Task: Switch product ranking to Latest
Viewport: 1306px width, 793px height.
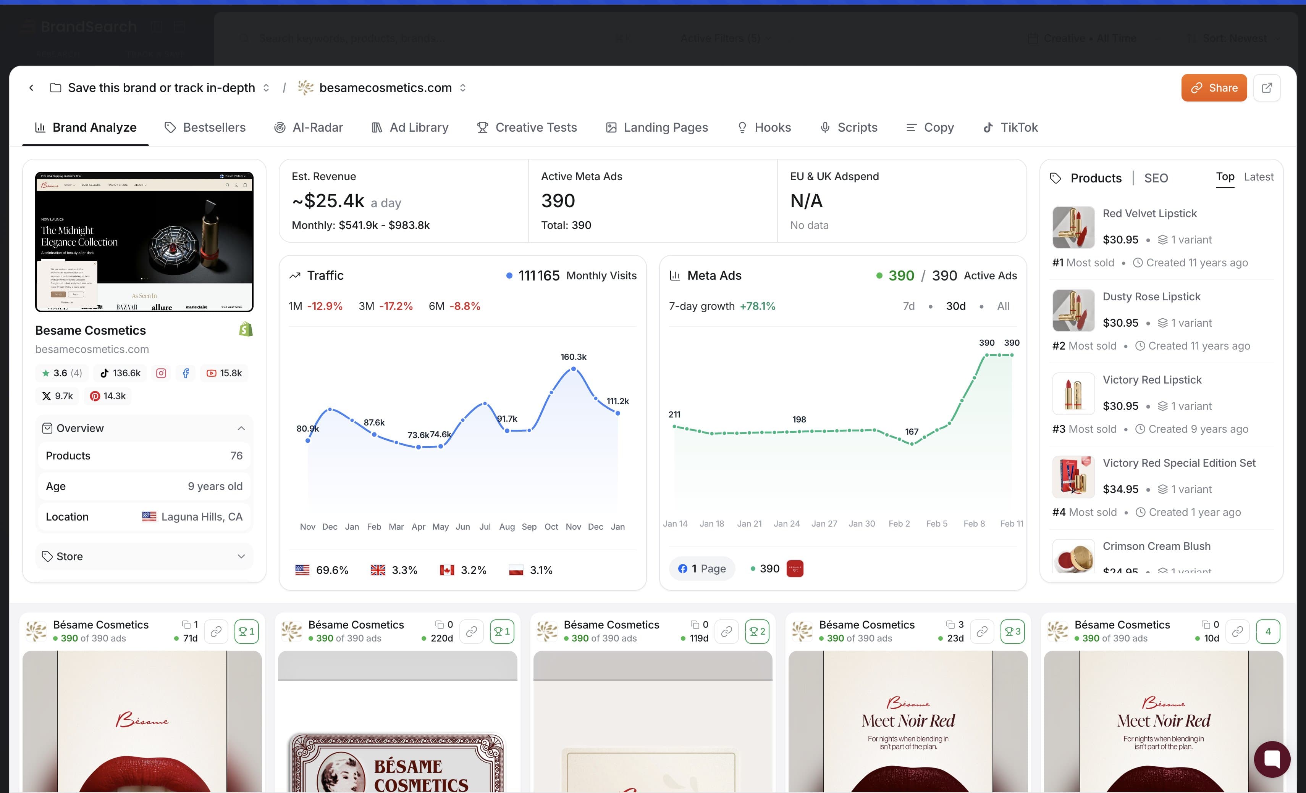Action: pos(1259,177)
